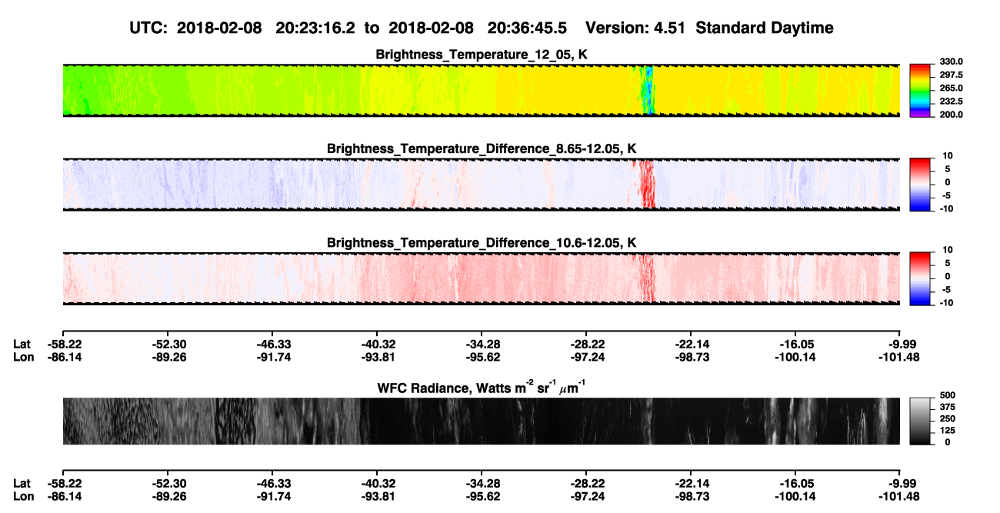Click the Version: 4.51 header text
Screen dimensions: 1000x513
coord(635,28)
